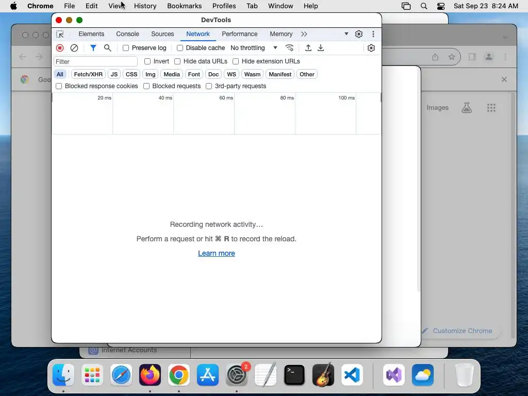
Task: Open Chrome icon in the dock
Action: pyautogui.click(x=179, y=375)
